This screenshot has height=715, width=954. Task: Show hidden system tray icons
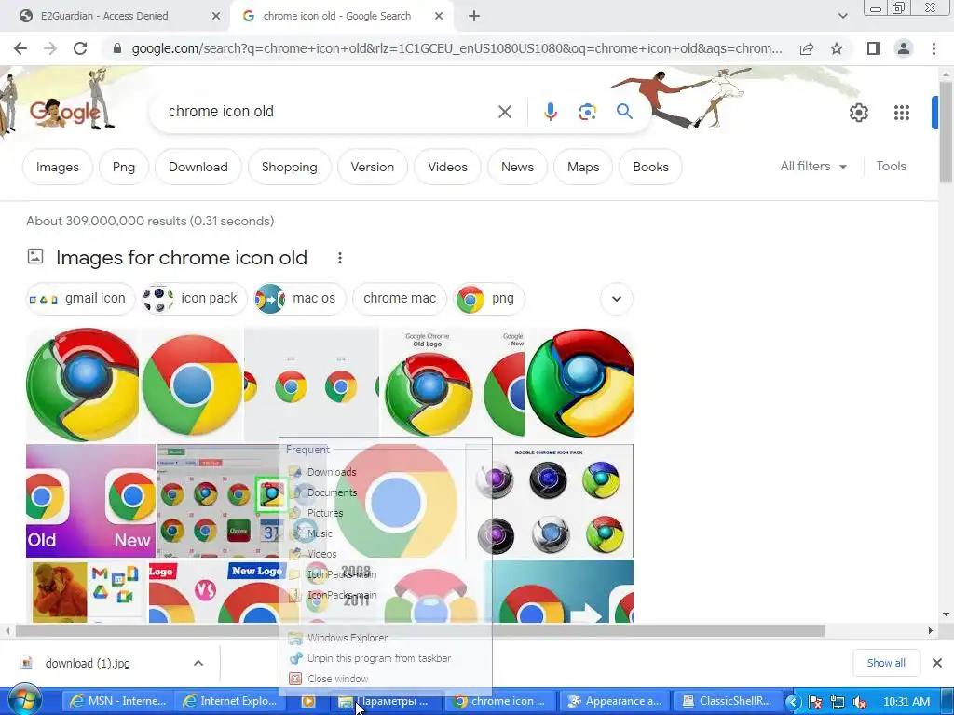click(x=792, y=702)
